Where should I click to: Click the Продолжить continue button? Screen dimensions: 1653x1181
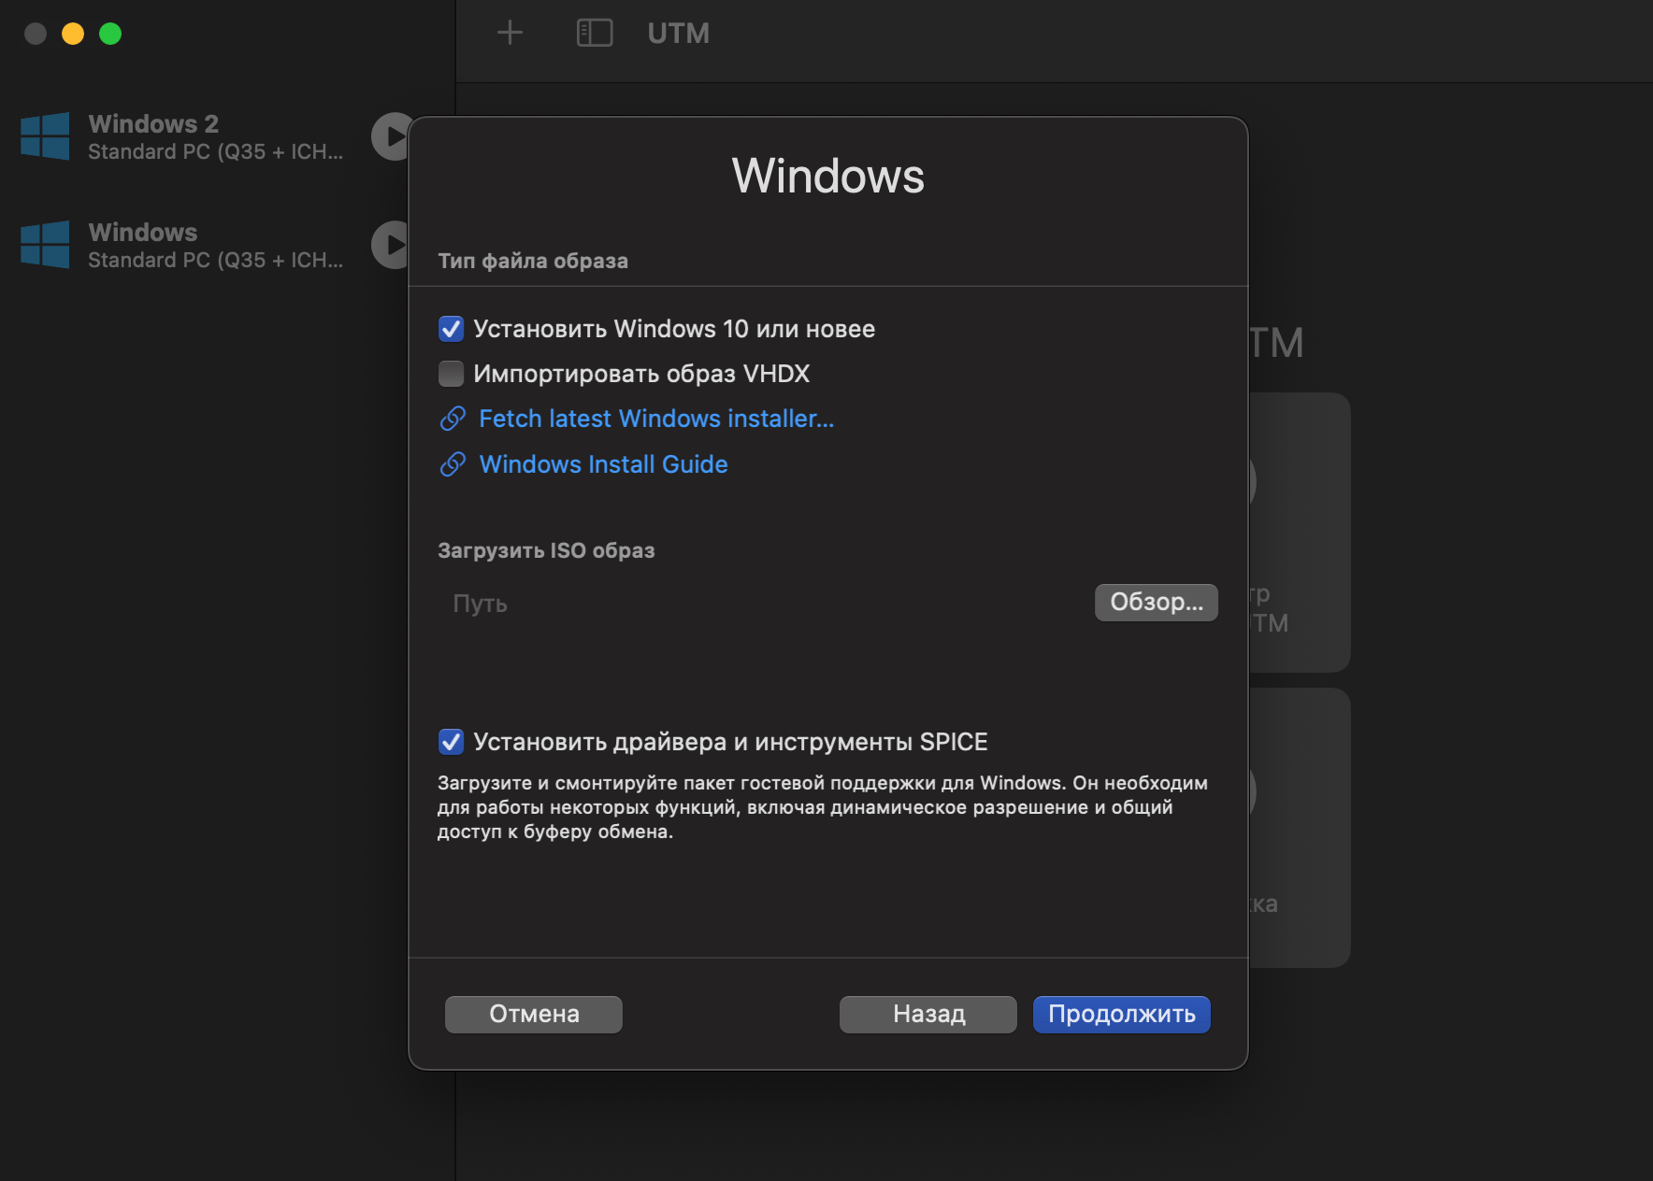click(1122, 1015)
